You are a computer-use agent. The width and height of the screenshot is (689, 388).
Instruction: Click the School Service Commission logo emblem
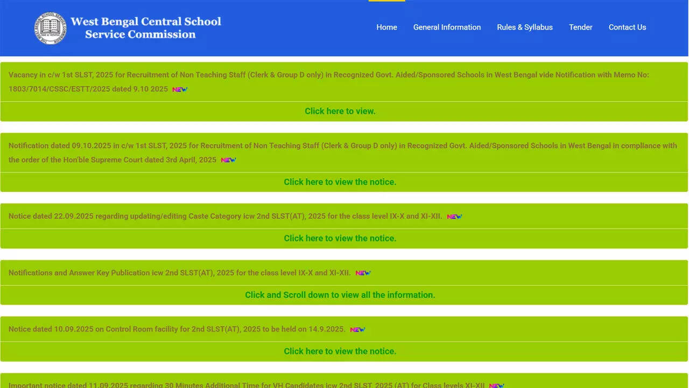[50, 28]
